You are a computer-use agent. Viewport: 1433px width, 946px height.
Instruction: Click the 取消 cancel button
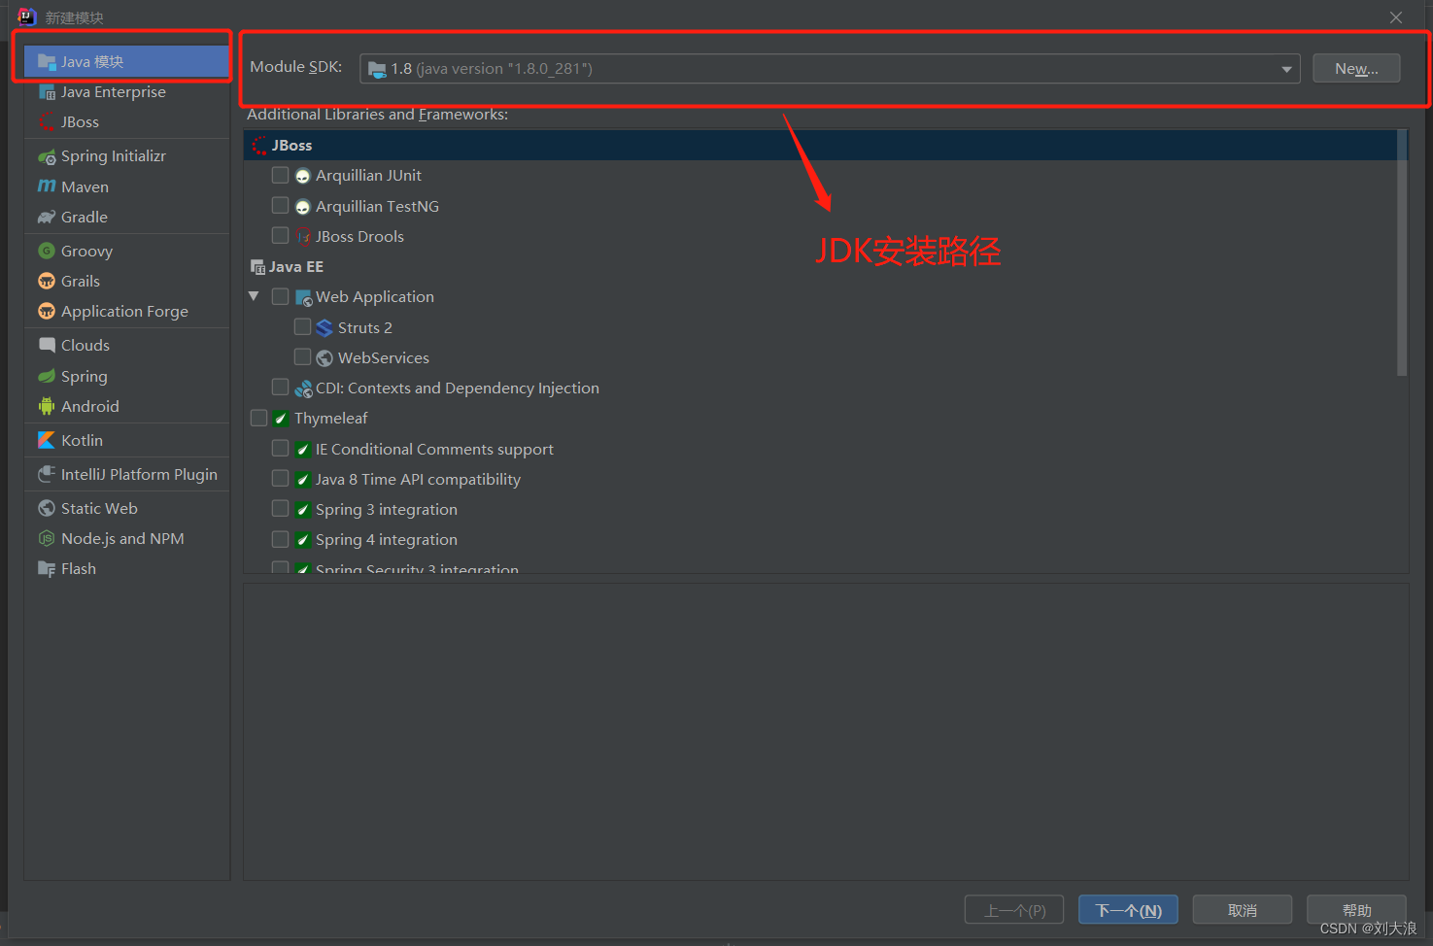1243,910
